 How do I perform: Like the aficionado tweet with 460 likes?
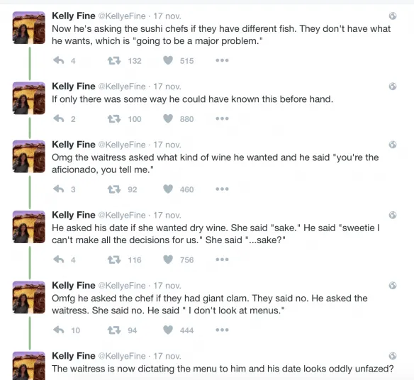[x=168, y=189]
